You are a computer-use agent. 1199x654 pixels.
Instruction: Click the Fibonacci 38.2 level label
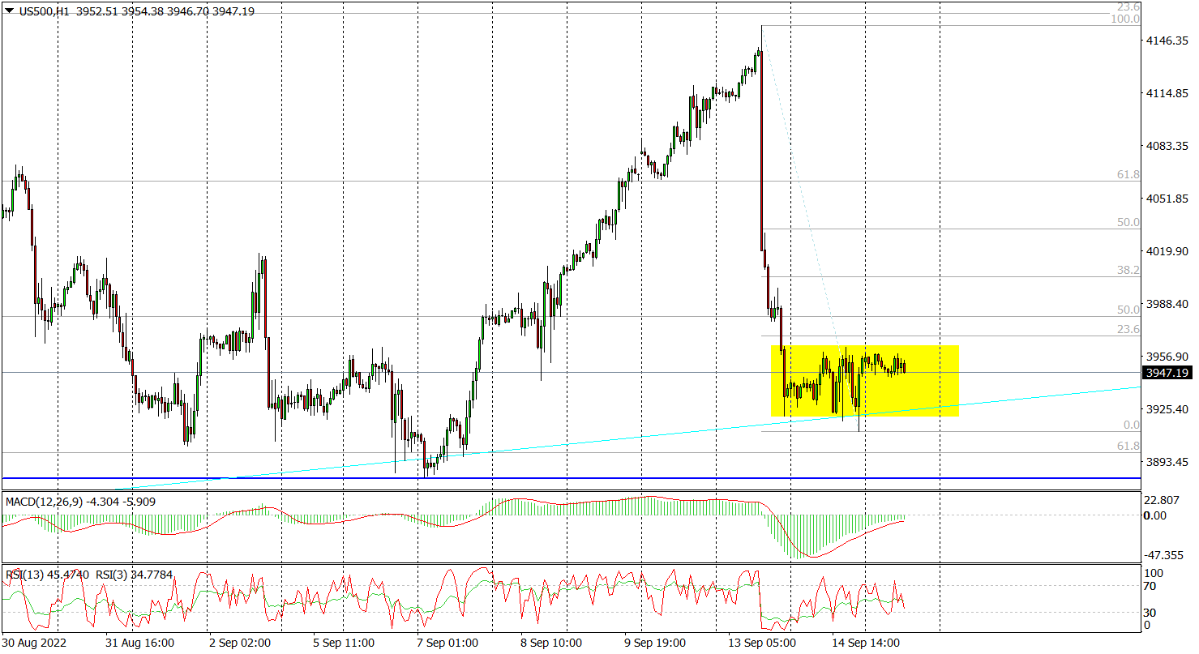1128,270
